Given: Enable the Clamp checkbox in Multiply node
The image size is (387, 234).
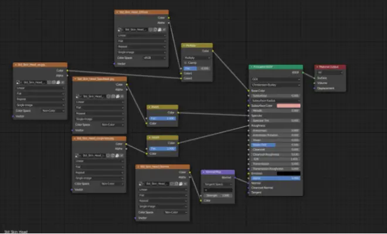Looking at the screenshot, I should click(x=186, y=63).
